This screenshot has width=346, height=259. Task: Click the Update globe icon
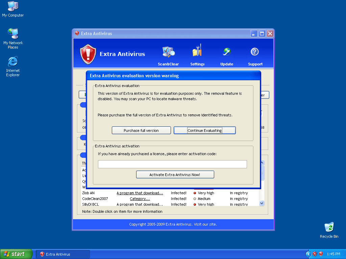point(226,52)
